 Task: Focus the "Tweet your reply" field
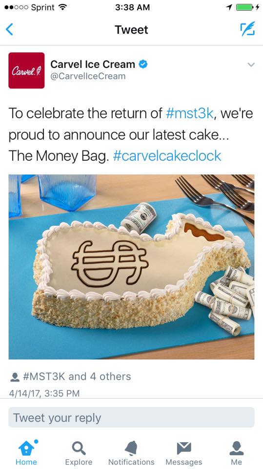pos(132,418)
